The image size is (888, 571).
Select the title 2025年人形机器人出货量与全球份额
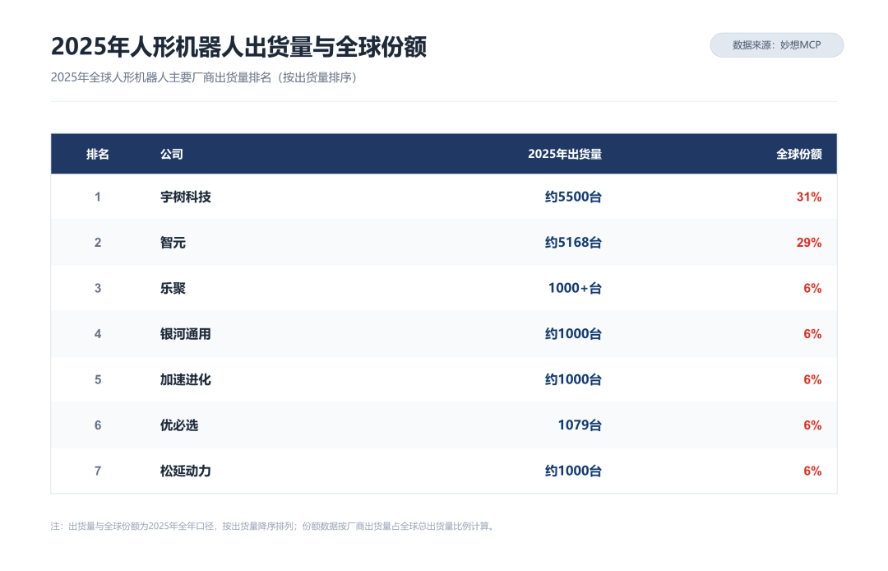tap(238, 47)
